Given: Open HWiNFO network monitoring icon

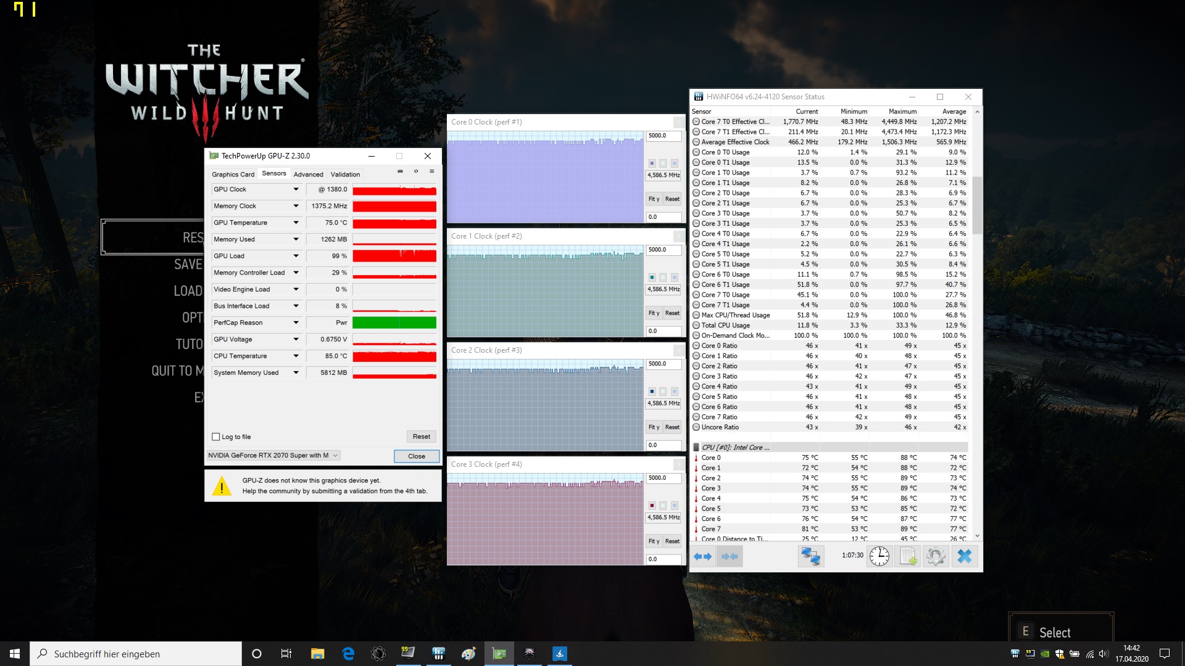Looking at the screenshot, I should click(x=810, y=556).
